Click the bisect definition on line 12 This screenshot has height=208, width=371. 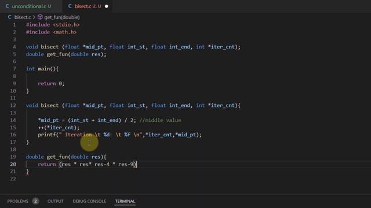(133, 105)
